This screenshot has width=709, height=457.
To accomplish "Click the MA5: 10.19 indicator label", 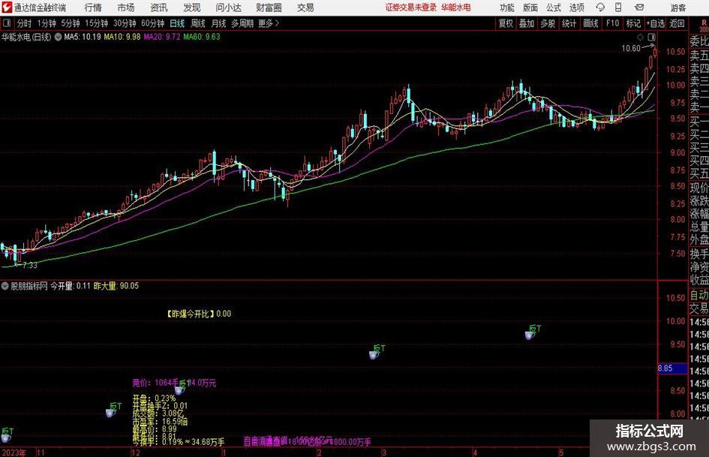I will click(83, 37).
